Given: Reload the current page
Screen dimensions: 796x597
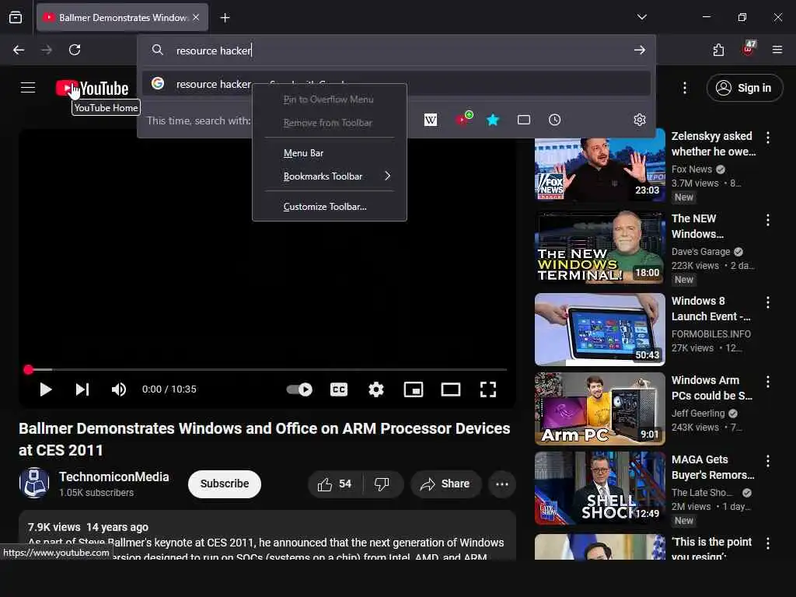Looking at the screenshot, I should click(75, 50).
